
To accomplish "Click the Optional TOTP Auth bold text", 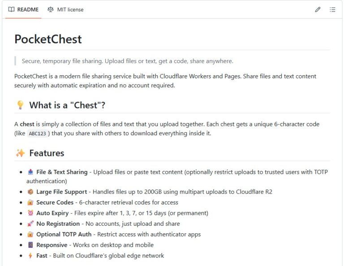I will tap(64, 234).
